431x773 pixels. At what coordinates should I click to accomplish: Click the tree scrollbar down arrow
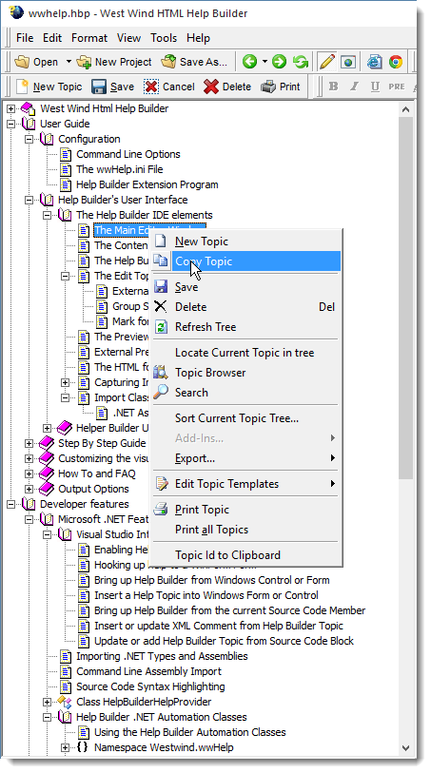(x=406, y=748)
